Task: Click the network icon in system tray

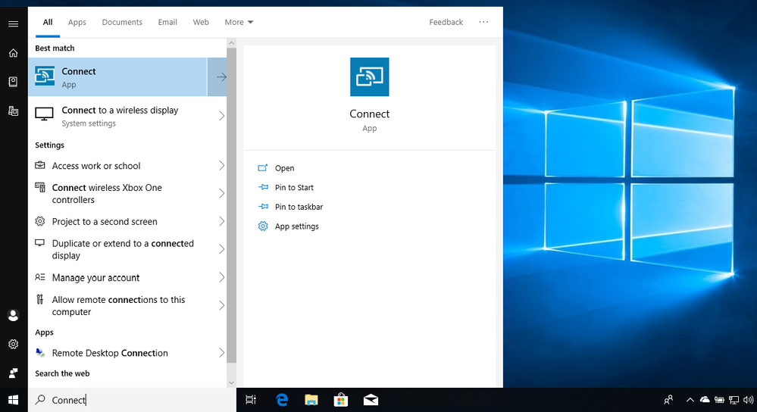Action: click(734, 400)
